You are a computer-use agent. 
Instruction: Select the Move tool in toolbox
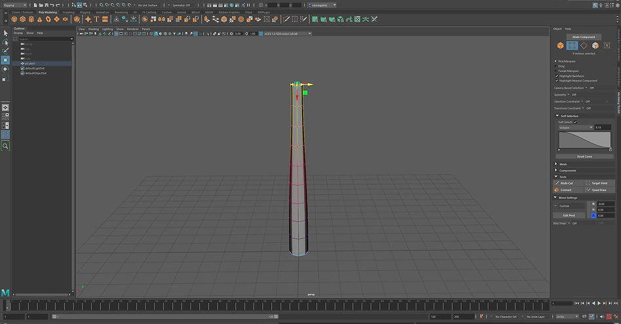click(5, 60)
